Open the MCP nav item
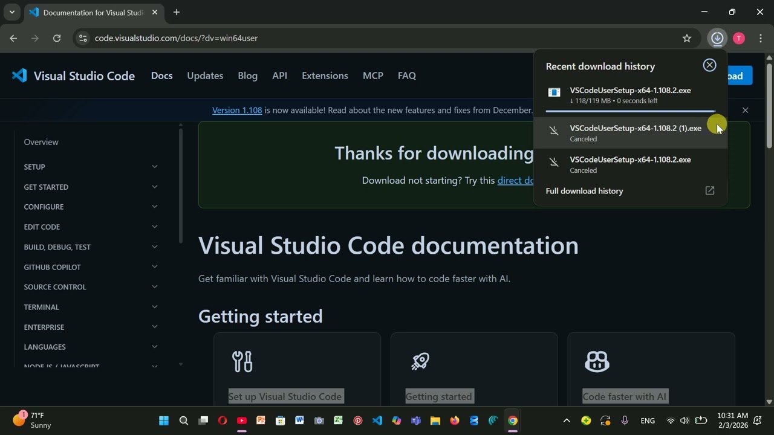Image resolution: width=774 pixels, height=435 pixels. pos(372,76)
